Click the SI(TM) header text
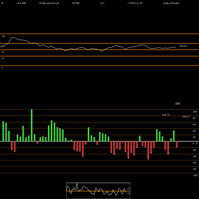Viewport: 199px width, 199px height. pyautogui.click(x=76, y=3)
